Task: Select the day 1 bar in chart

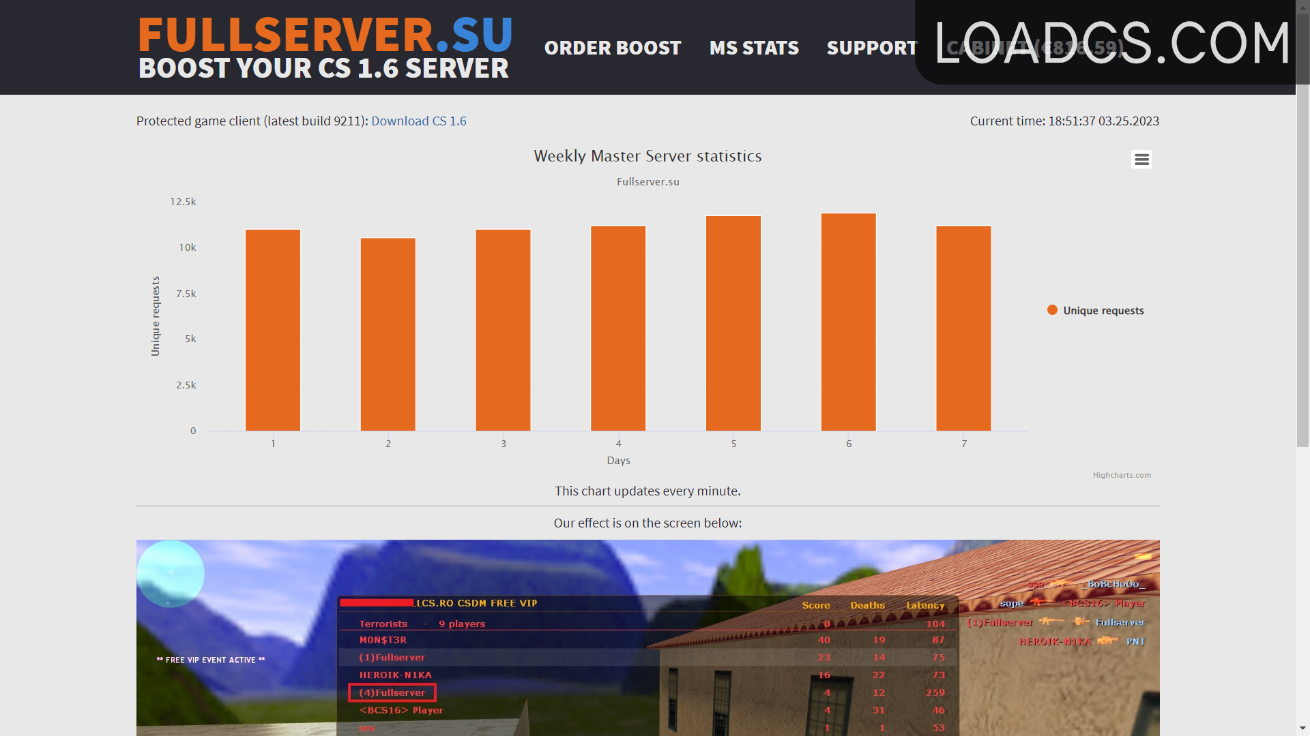Action: 273,330
